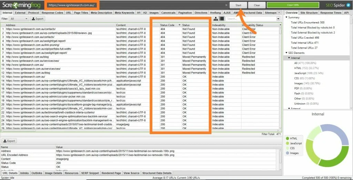Open the search options dropdown arrow
353x180 pixels.
278,19
